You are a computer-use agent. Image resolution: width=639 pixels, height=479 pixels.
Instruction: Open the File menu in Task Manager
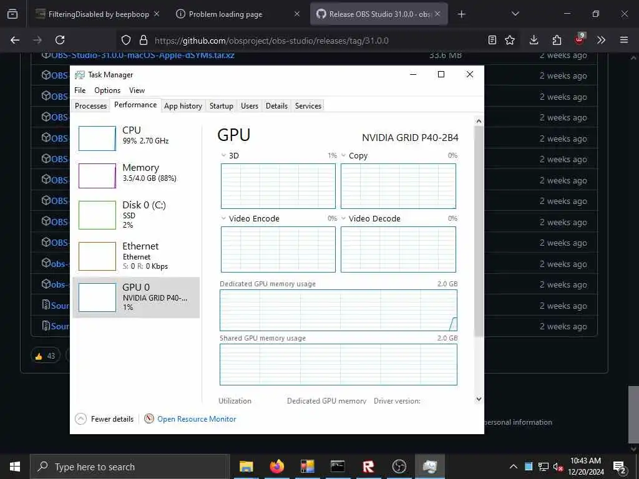(80, 90)
